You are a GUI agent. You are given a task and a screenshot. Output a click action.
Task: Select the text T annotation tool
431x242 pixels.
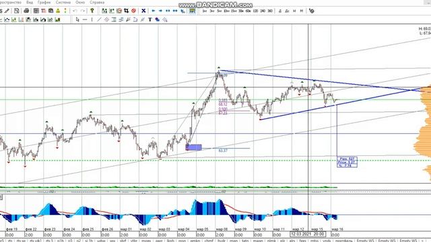(x=150, y=19)
